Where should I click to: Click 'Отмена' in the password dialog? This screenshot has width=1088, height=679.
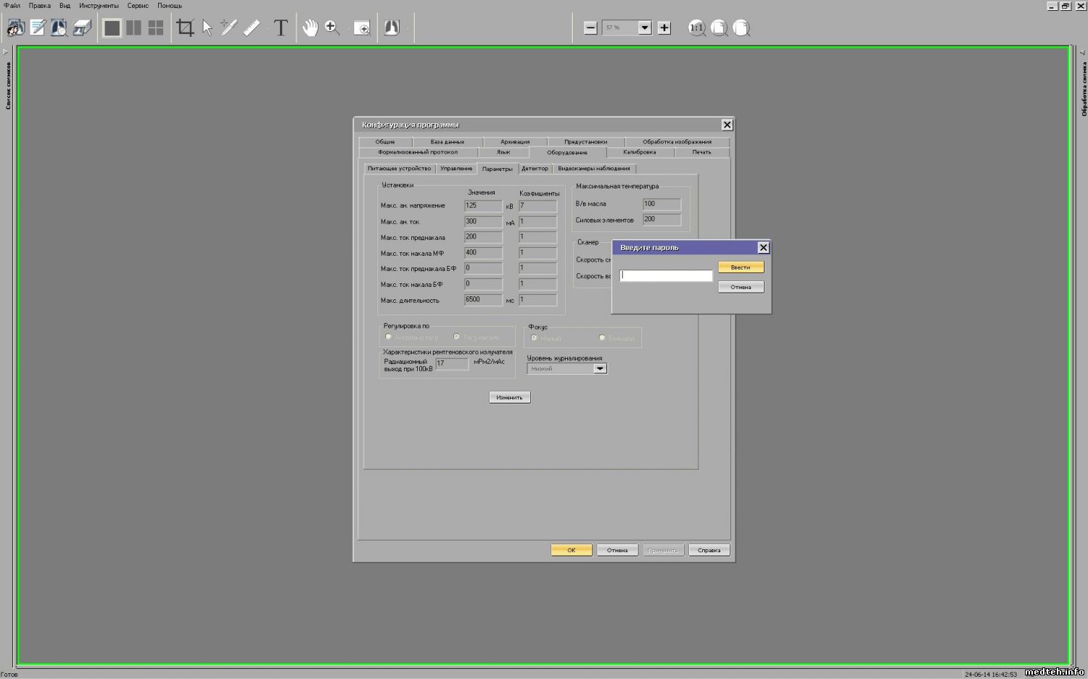tap(741, 287)
